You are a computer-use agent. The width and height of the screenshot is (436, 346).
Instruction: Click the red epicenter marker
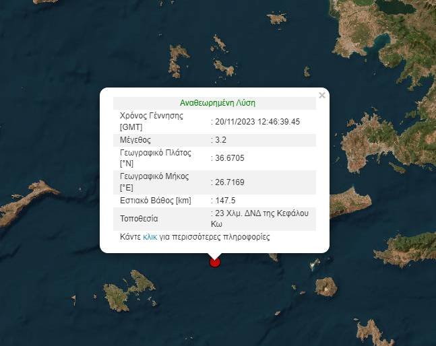[x=215, y=261]
